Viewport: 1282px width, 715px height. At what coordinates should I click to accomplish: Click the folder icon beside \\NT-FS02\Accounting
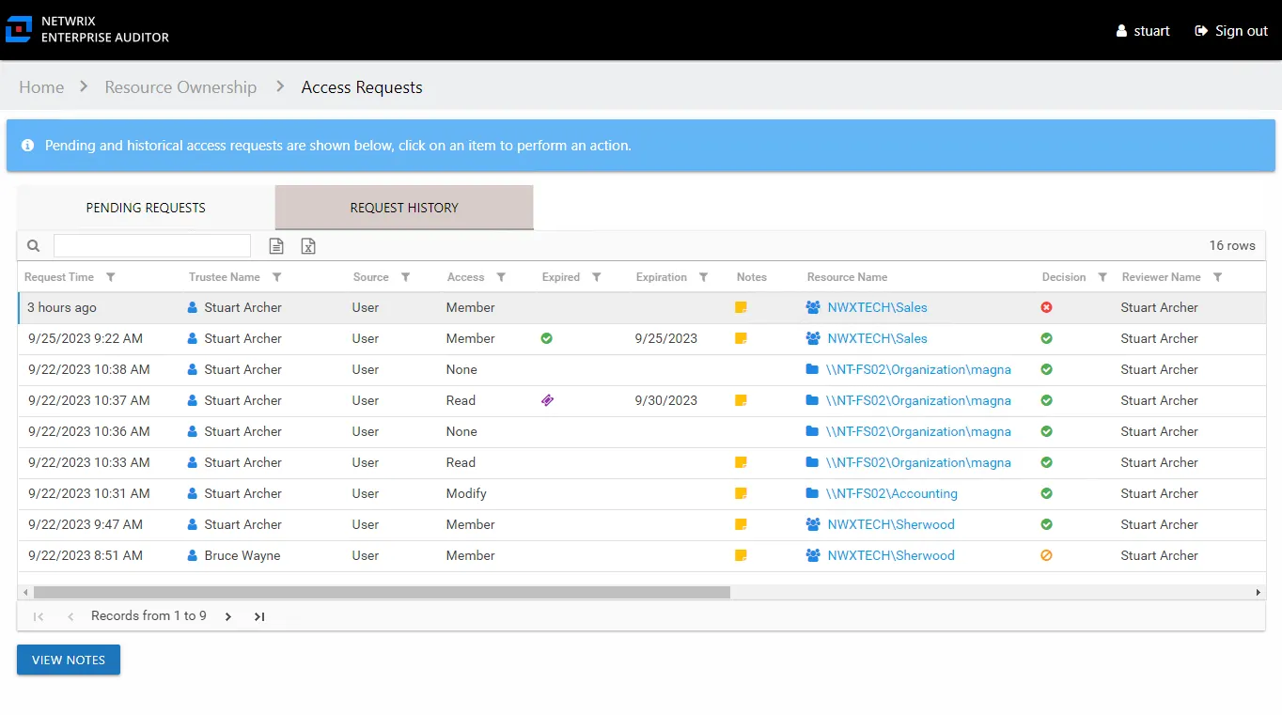812,493
